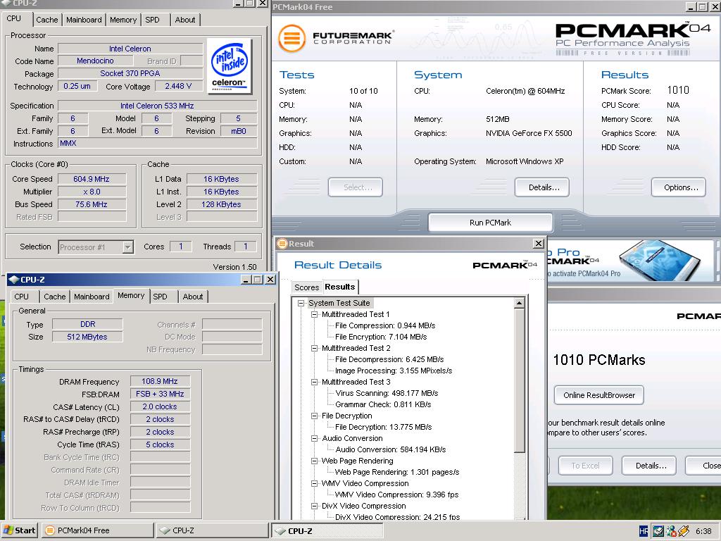Switch to CPU tab in lower CPU-Z
The height and width of the screenshot is (541, 721).
[21, 297]
